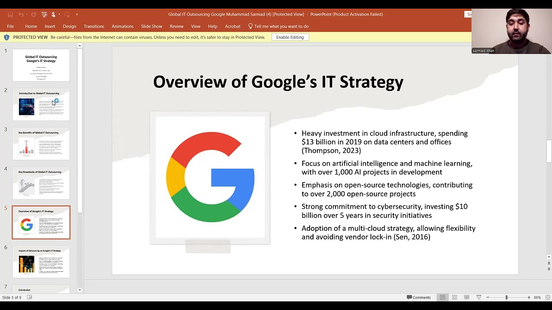Click bullet about cloud infrastructure investment
Image resolution: width=552 pixels, height=310 pixels.
[x=384, y=142]
